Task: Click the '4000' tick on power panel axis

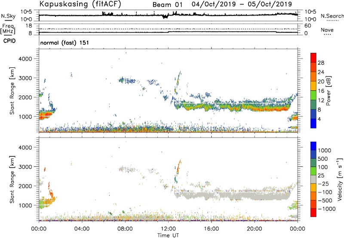Action: [25, 59]
